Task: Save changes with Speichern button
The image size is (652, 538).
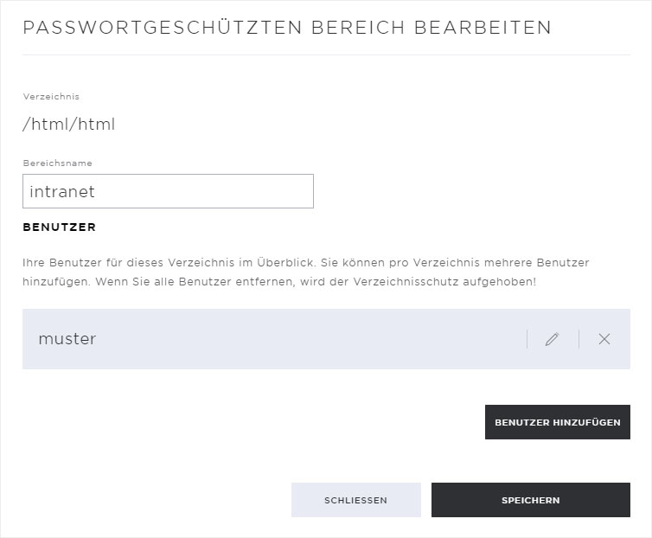Action: (x=531, y=500)
